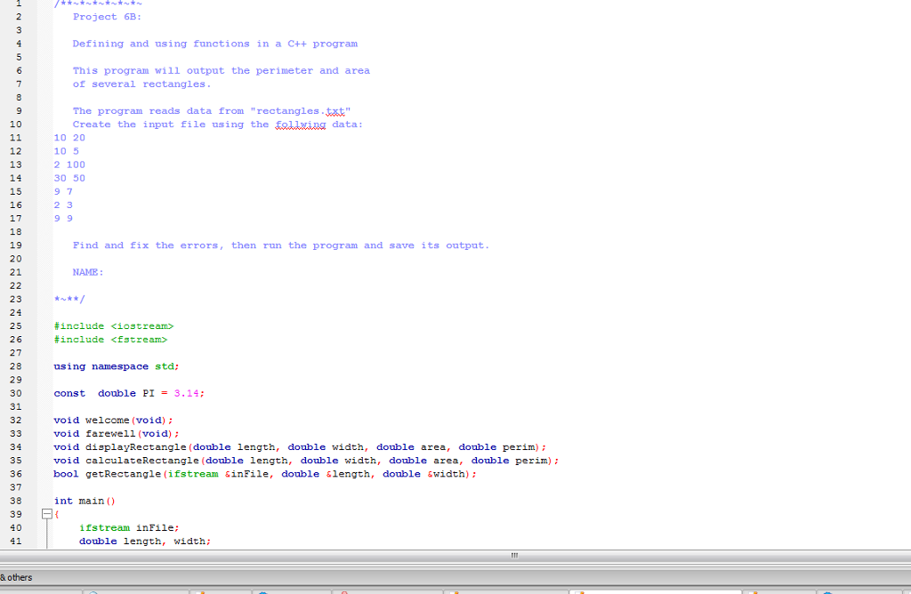
Task: Click the 'NAME:' placeholder in the comment
Action: tap(87, 271)
